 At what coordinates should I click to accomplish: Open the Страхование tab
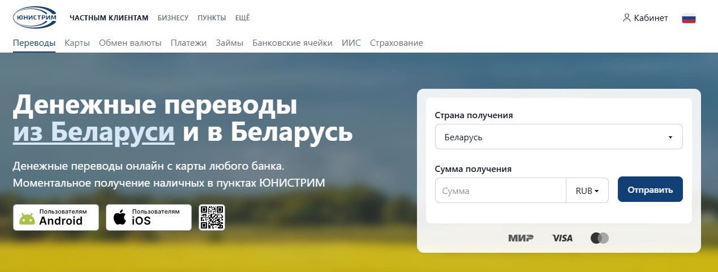click(396, 43)
